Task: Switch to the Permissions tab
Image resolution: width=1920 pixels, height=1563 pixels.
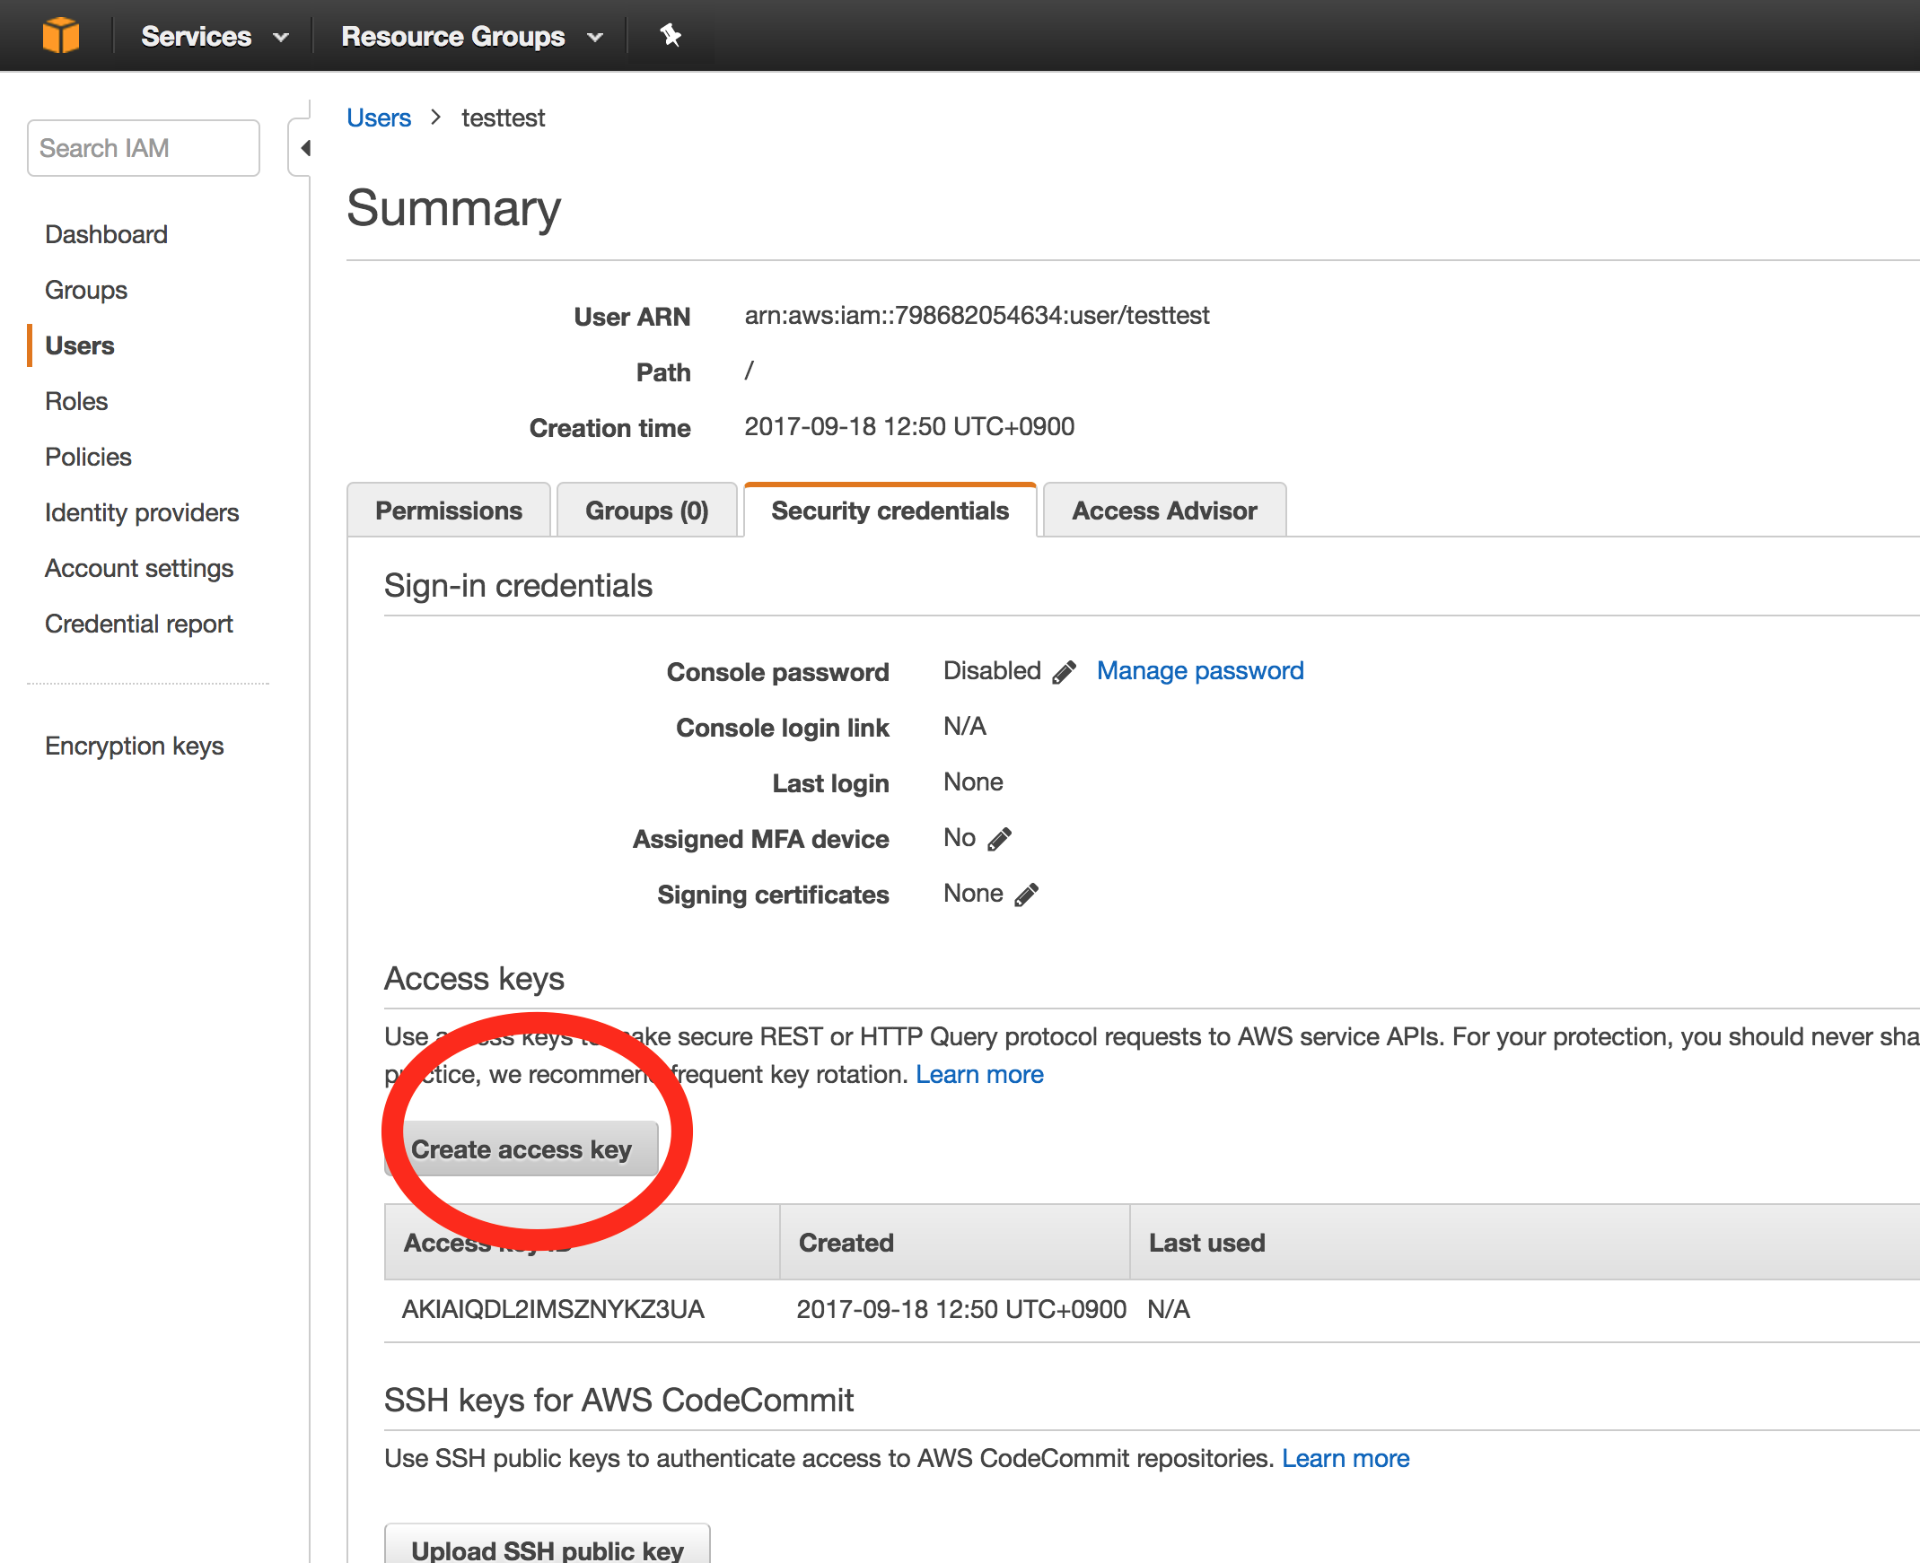Action: [449, 510]
